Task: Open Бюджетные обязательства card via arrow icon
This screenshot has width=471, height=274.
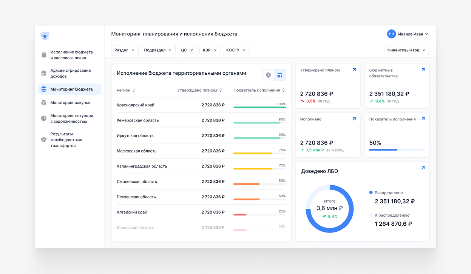Action: click(x=423, y=70)
